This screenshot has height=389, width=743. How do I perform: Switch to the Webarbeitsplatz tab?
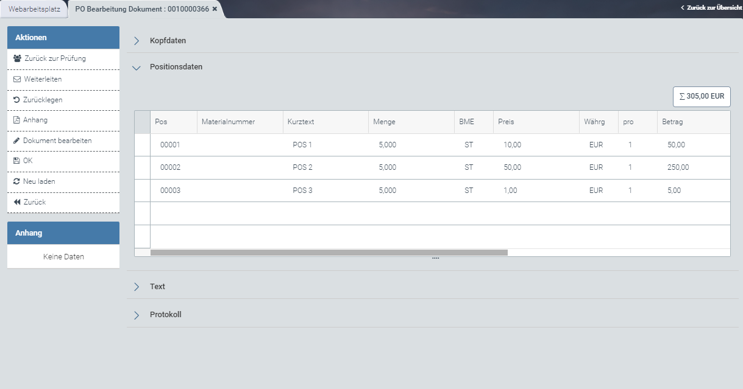[34, 9]
